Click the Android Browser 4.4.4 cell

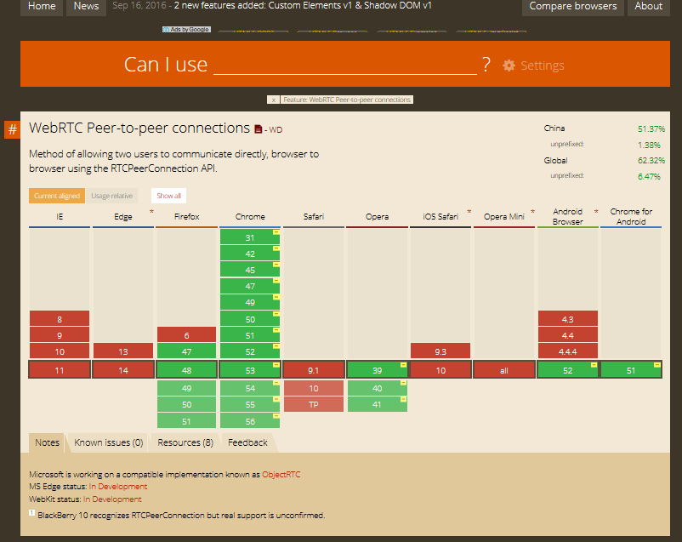567,351
